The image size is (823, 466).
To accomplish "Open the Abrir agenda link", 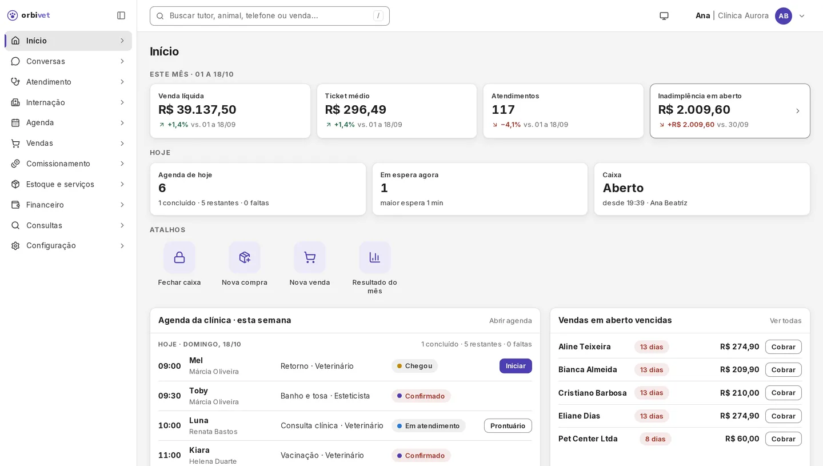I will tap(510, 321).
